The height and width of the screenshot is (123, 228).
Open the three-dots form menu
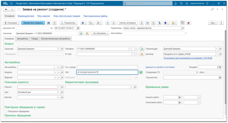(217, 9)
